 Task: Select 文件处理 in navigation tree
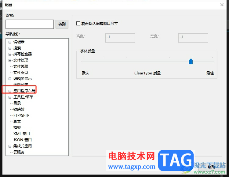tap(21, 60)
